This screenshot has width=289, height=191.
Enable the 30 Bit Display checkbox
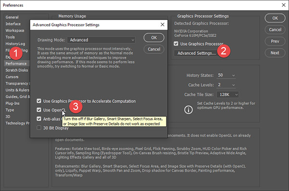pyautogui.click(x=39, y=127)
